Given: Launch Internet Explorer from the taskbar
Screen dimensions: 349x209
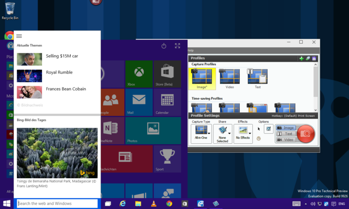Looking at the screenshot, I should 123,204.
